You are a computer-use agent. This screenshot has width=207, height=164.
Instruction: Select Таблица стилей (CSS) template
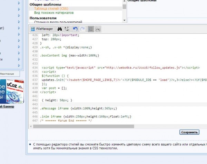(50, 8)
